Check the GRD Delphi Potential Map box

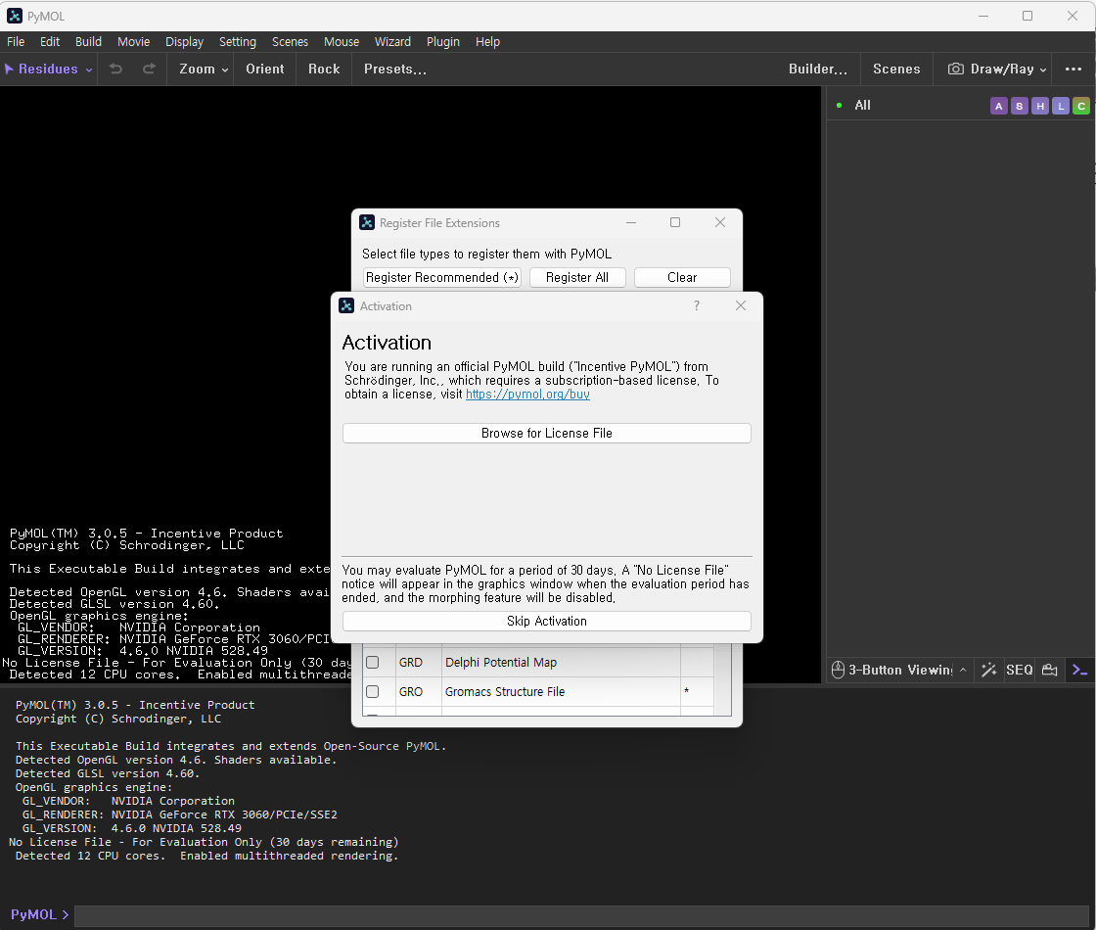(x=373, y=662)
